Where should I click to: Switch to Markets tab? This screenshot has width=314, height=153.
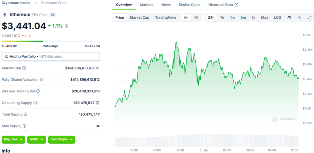(147, 5)
